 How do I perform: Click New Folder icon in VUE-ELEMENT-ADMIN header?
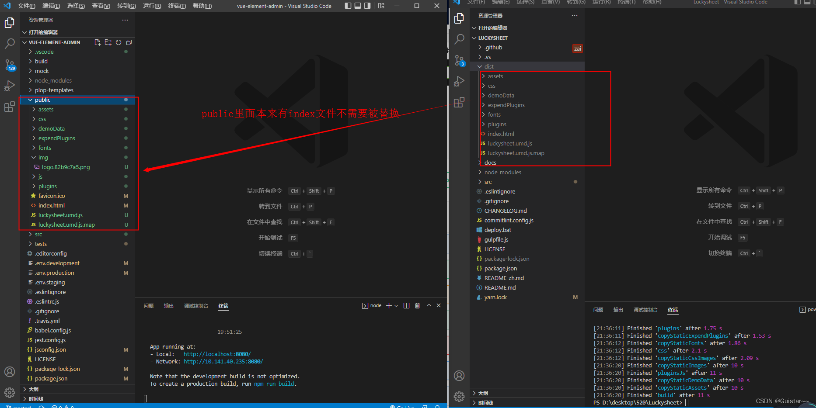point(108,42)
